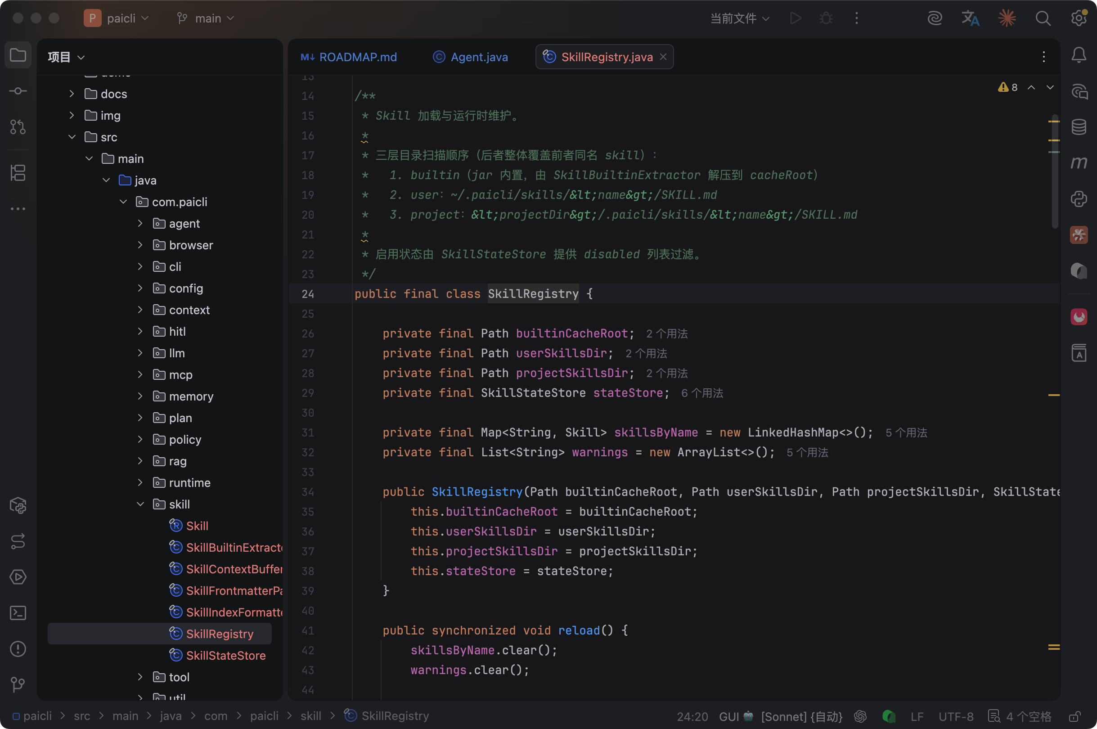Open the Project tool window folder icon

(x=18, y=55)
